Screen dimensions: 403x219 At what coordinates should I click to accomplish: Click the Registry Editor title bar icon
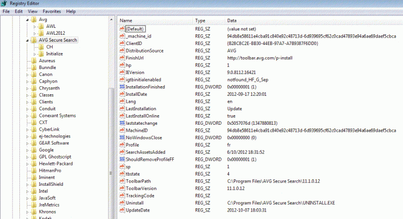pos(4,3)
